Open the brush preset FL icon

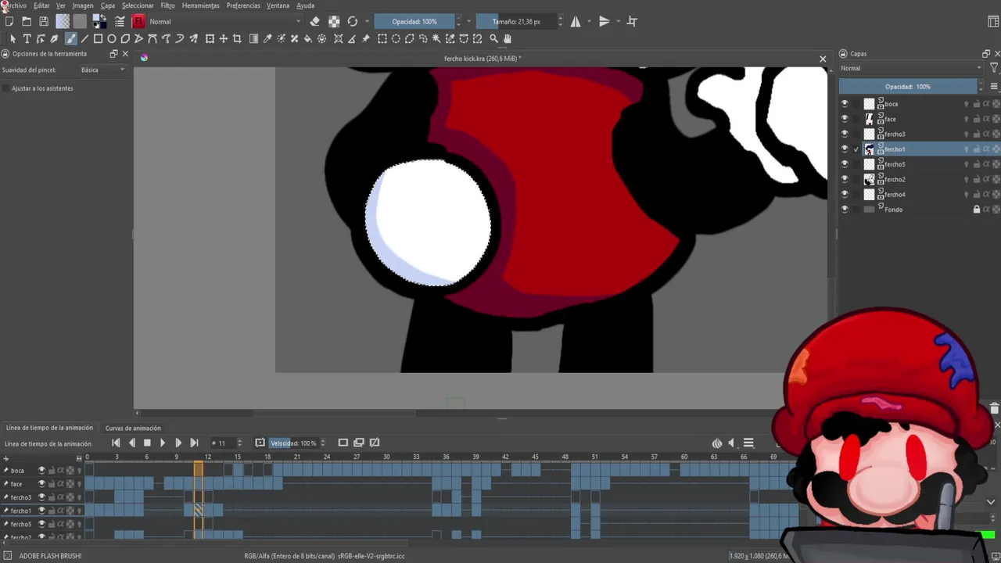(x=139, y=22)
